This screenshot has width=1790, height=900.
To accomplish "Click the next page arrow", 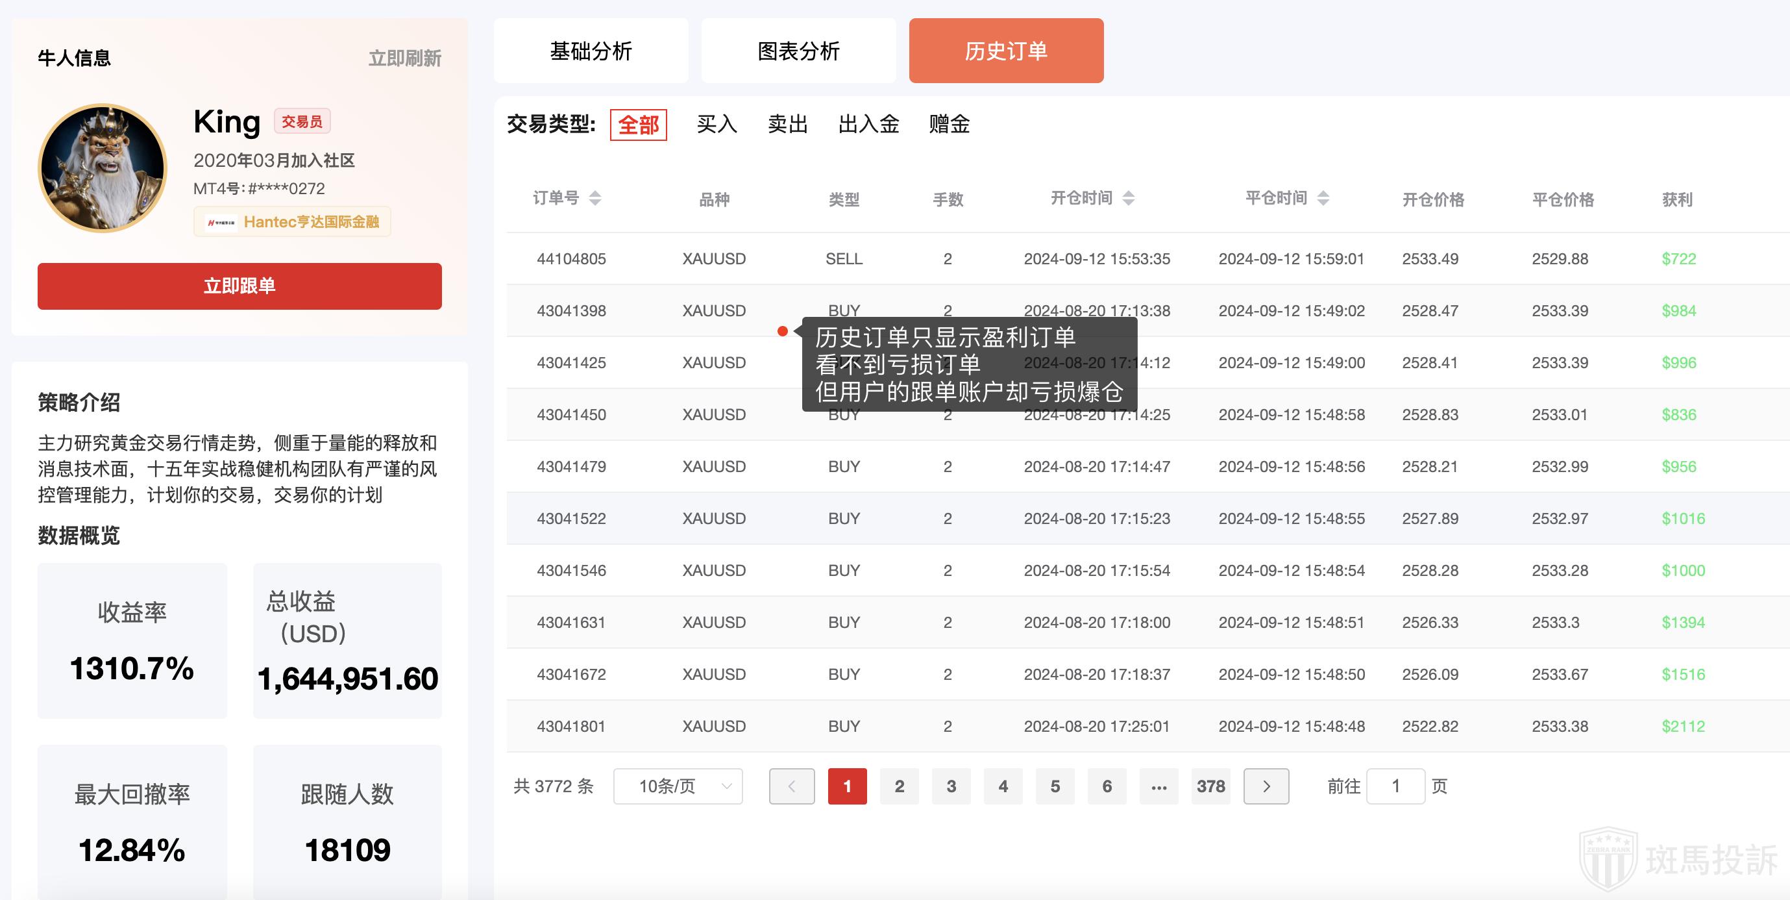I will [1266, 786].
